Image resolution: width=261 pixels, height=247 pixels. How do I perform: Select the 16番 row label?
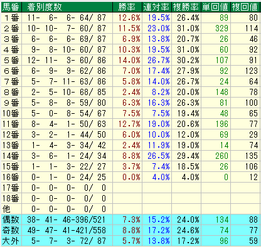tap(11, 177)
